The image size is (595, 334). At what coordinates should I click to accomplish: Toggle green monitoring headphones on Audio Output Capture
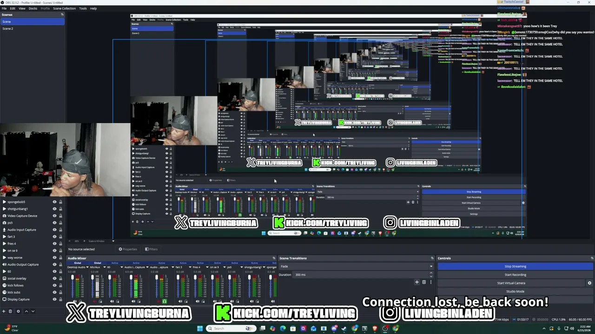[x=165, y=302]
